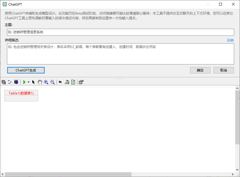Click the properties sheet icon
The image size is (240, 177).
[x=81, y=82]
